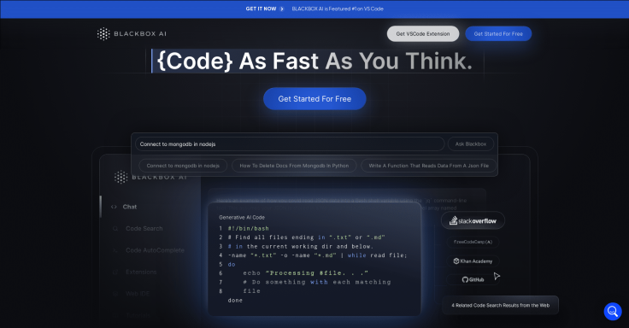Viewport: 629px width, 328px height.
Task: Open the Chat item in sidebar
Action: point(130,207)
